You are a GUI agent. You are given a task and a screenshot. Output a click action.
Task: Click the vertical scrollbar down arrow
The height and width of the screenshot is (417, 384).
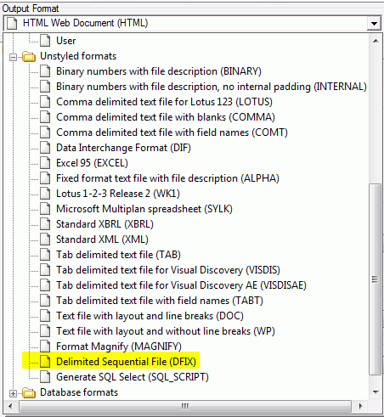376,392
